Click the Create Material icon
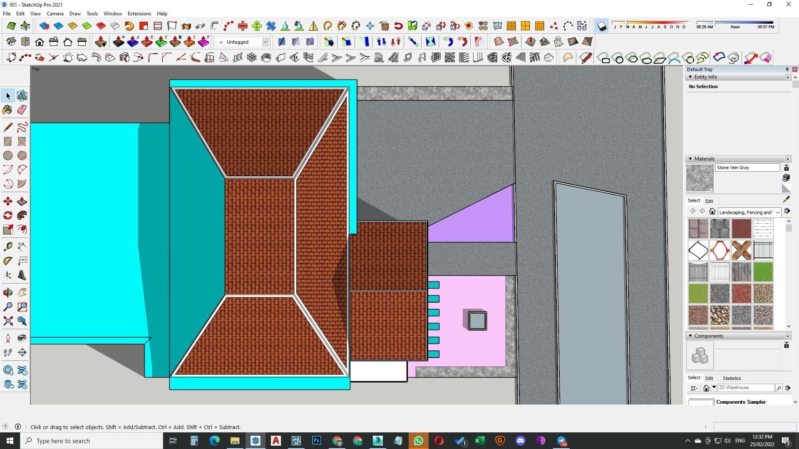The image size is (799, 449). pyautogui.click(x=786, y=178)
